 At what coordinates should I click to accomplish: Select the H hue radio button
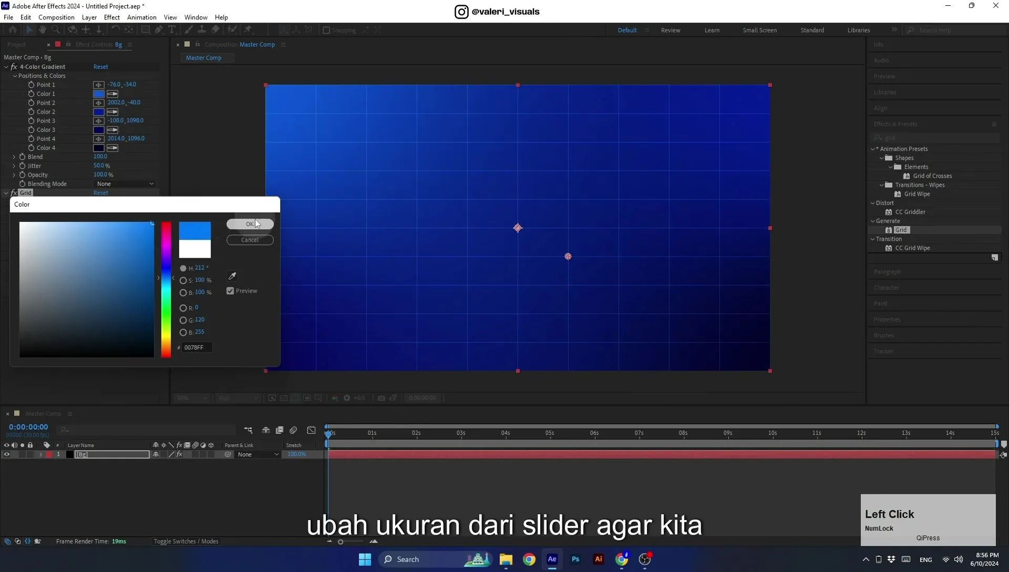(183, 268)
